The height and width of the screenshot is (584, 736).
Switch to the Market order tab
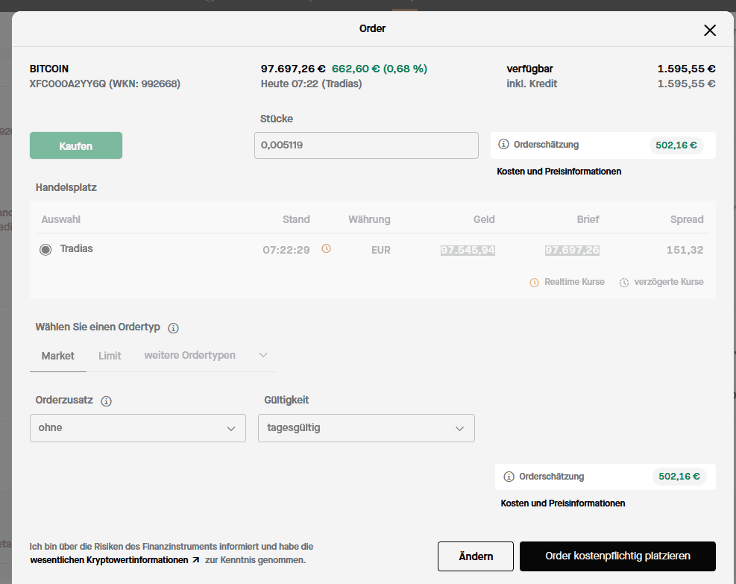[58, 356]
